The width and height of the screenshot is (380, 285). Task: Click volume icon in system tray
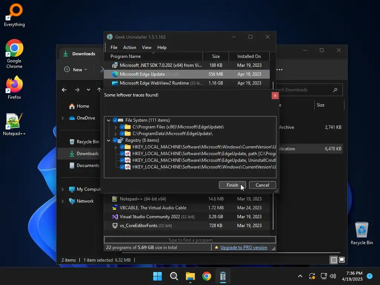tap(333, 276)
